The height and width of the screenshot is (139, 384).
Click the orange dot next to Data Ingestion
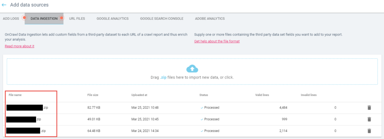(x=61, y=18)
